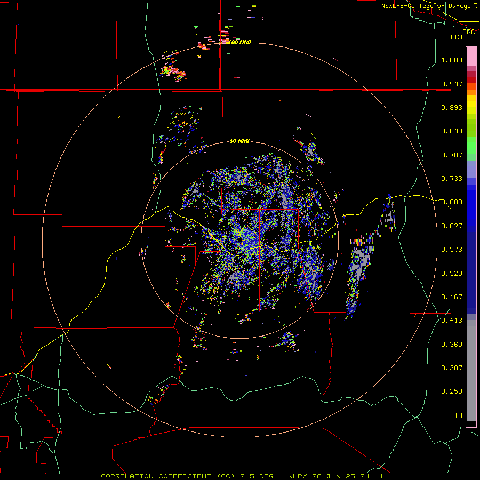Click the radar site center dot

239,240
